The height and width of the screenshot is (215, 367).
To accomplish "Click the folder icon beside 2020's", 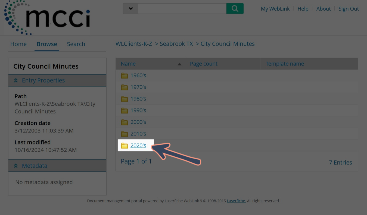I will pyautogui.click(x=125, y=146).
